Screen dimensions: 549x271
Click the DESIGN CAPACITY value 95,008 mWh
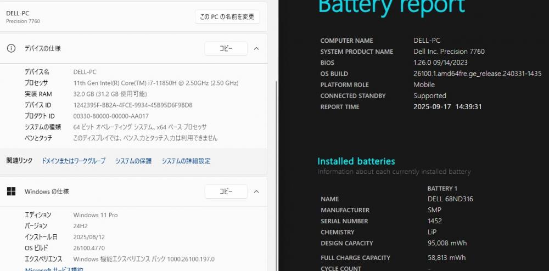pyautogui.click(x=447, y=243)
